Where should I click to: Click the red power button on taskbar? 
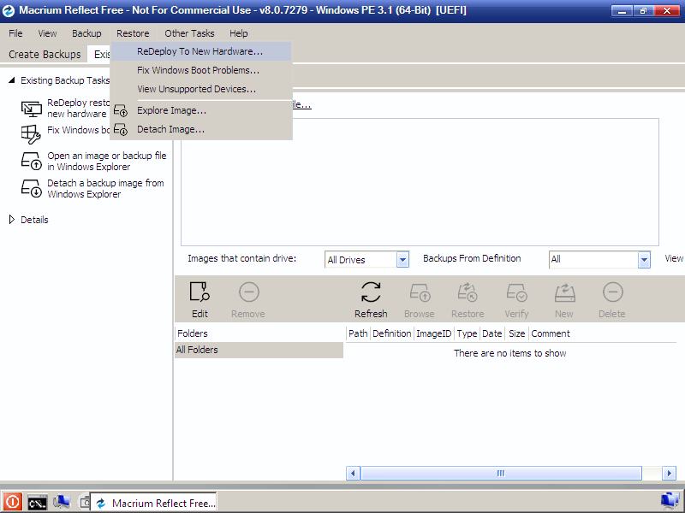pos(12,502)
